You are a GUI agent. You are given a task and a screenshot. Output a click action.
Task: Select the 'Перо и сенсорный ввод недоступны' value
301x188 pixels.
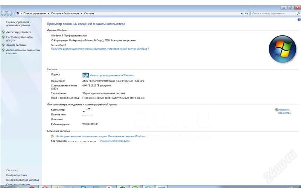tap(114, 98)
